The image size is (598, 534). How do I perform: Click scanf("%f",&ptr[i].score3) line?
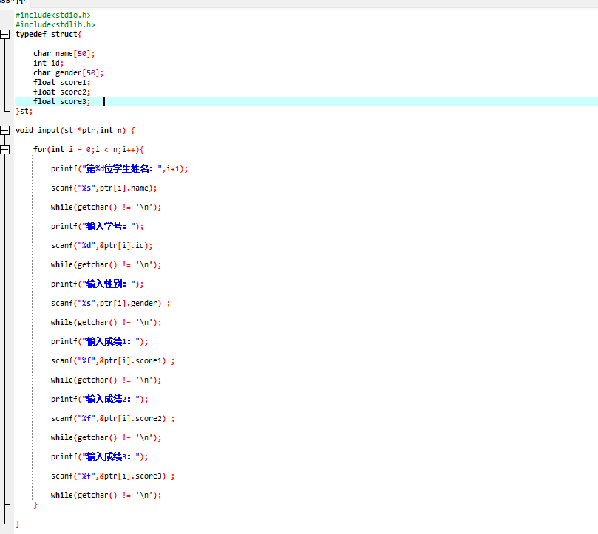click(x=113, y=476)
